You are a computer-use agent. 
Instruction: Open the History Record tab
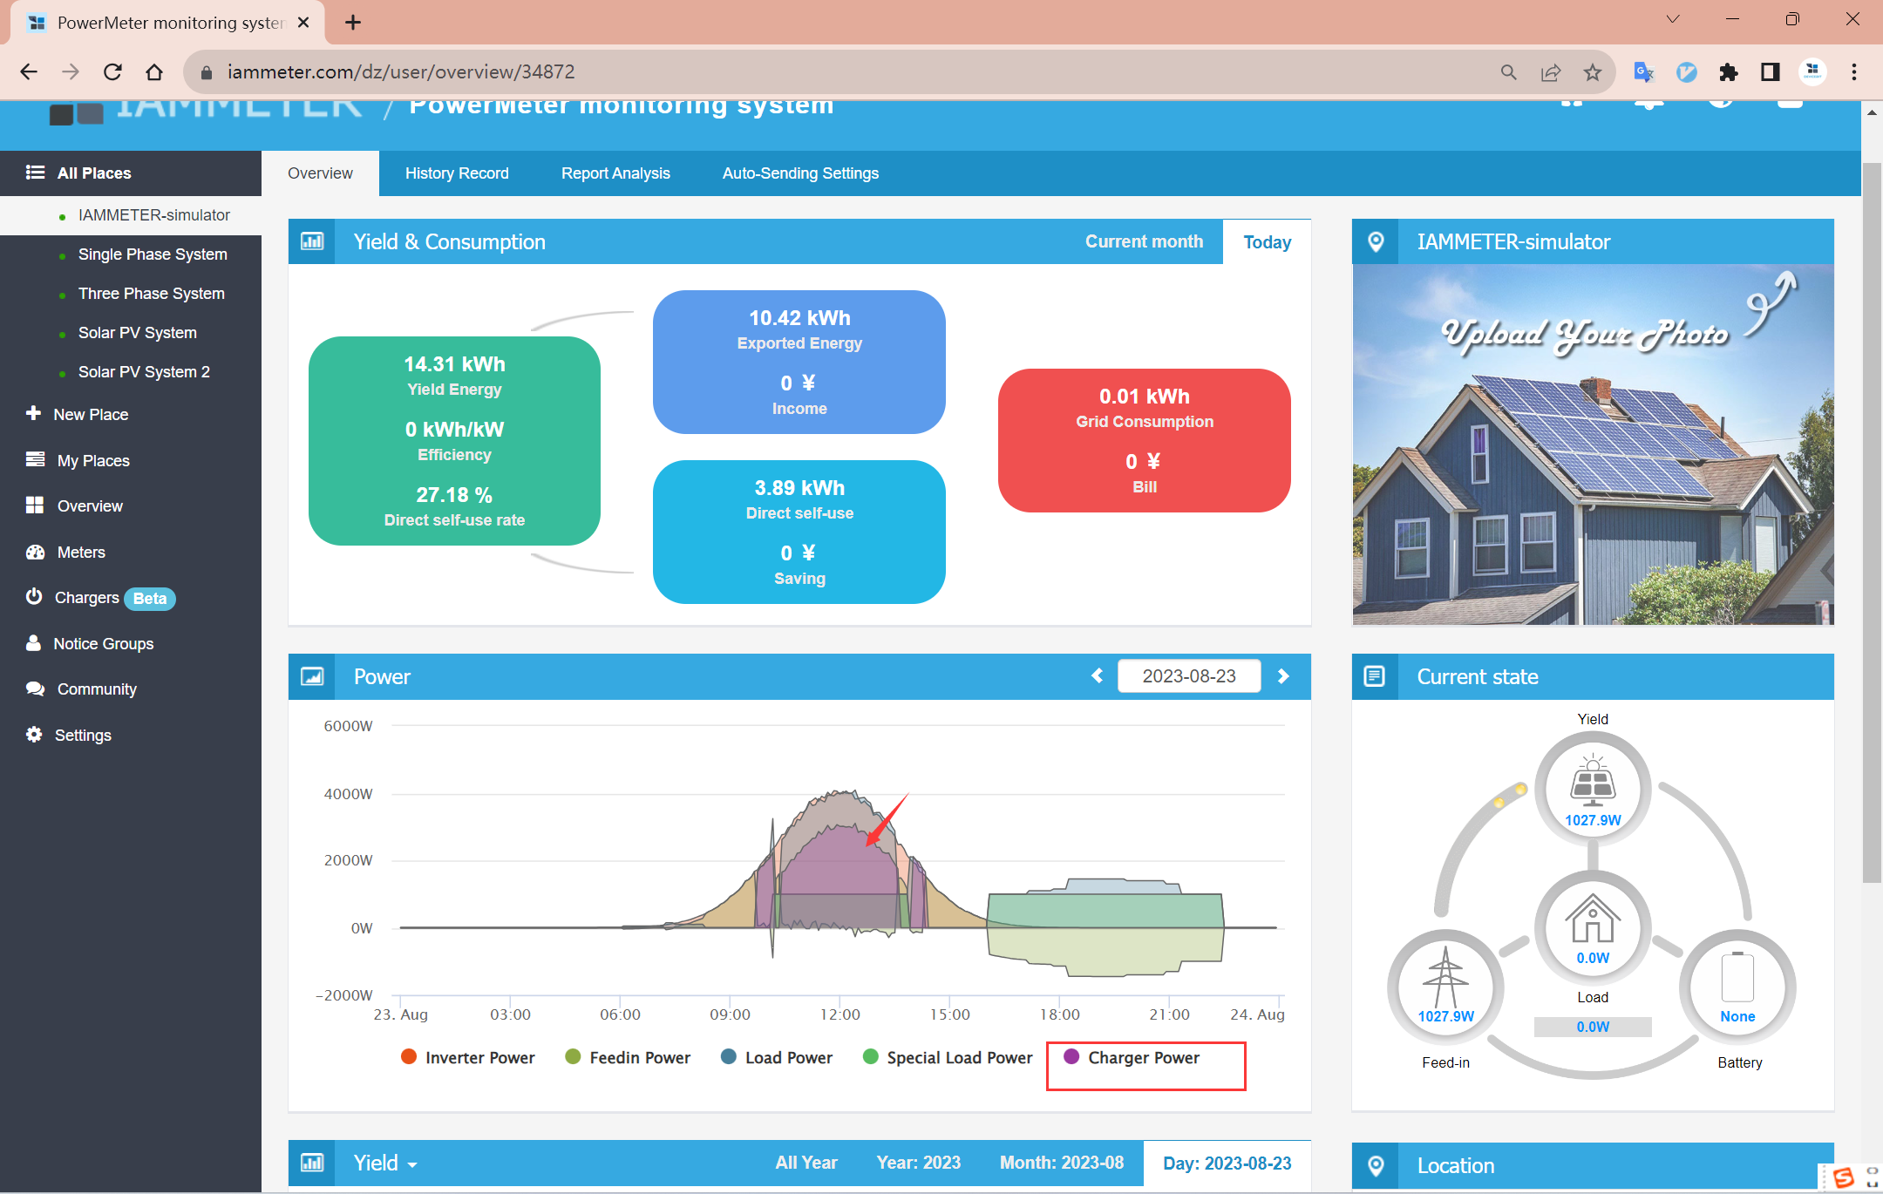[x=457, y=173]
